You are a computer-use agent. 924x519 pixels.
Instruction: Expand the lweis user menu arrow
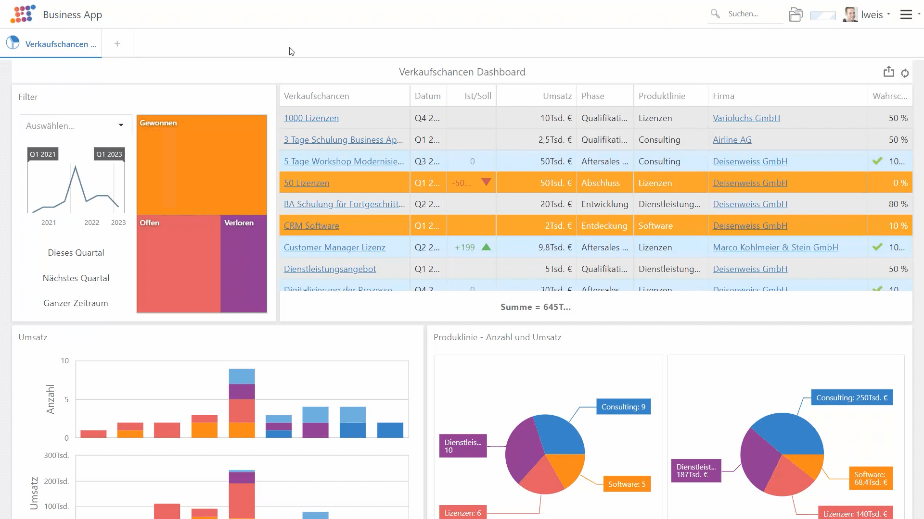tap(888, 14)
